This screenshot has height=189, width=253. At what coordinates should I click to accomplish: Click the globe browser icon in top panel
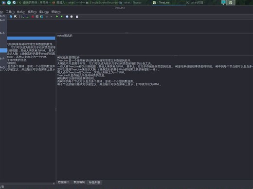tap(14, 2)
